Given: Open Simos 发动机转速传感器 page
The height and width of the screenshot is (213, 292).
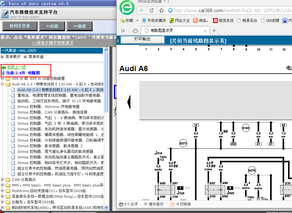Looking at the screenshot, I should [x=60, y=129].
